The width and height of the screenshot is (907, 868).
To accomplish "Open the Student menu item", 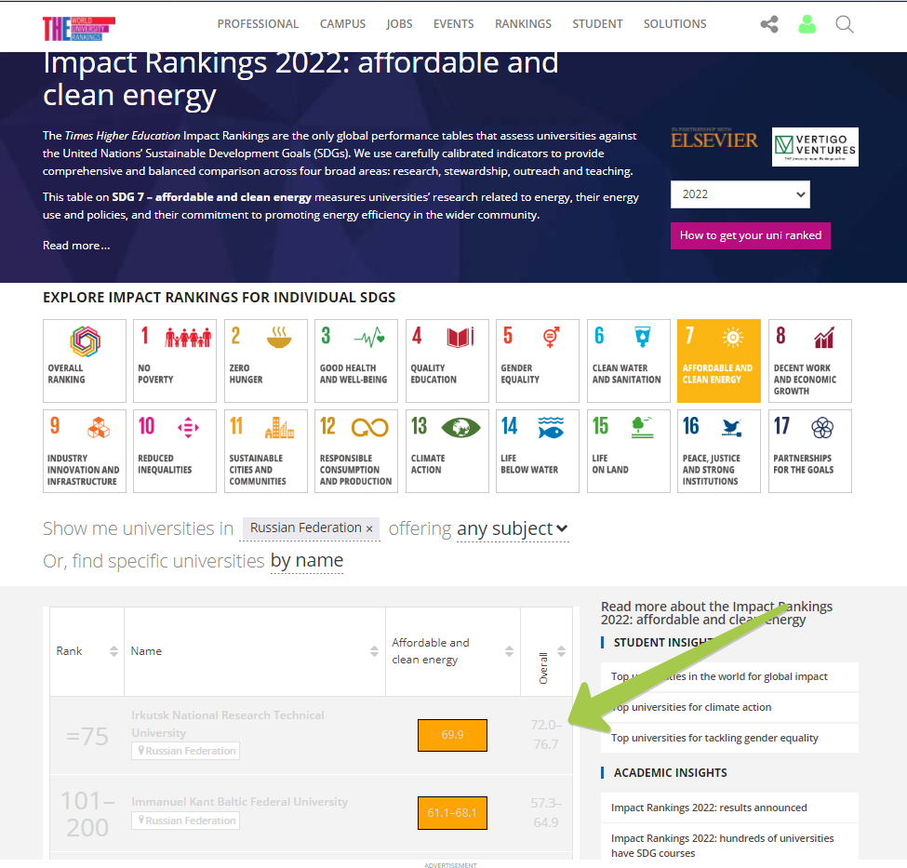I will point(597,24).
